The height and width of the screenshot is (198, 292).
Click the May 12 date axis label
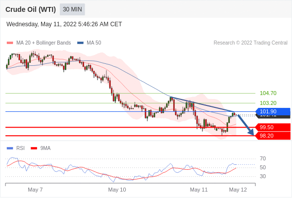(x=238, y=190)
